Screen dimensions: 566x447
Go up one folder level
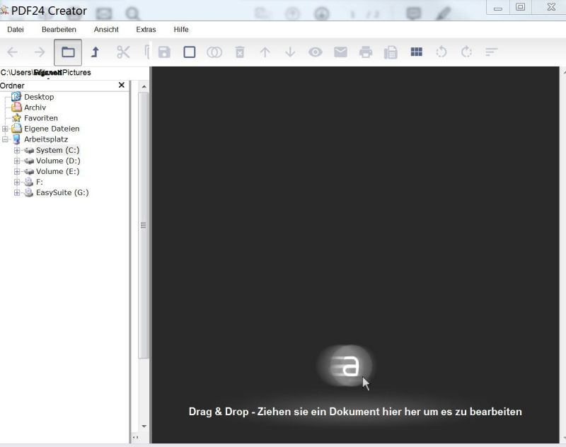coord(95,52)
